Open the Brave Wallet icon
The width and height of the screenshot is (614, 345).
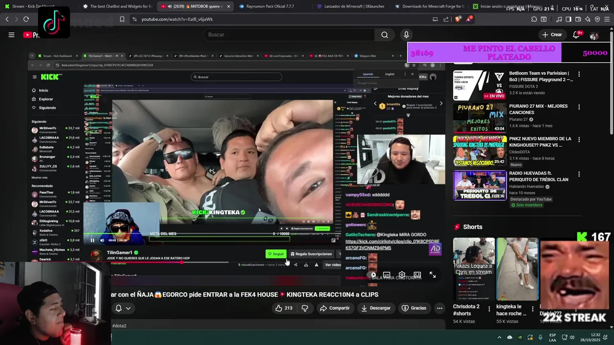[578, 19]
